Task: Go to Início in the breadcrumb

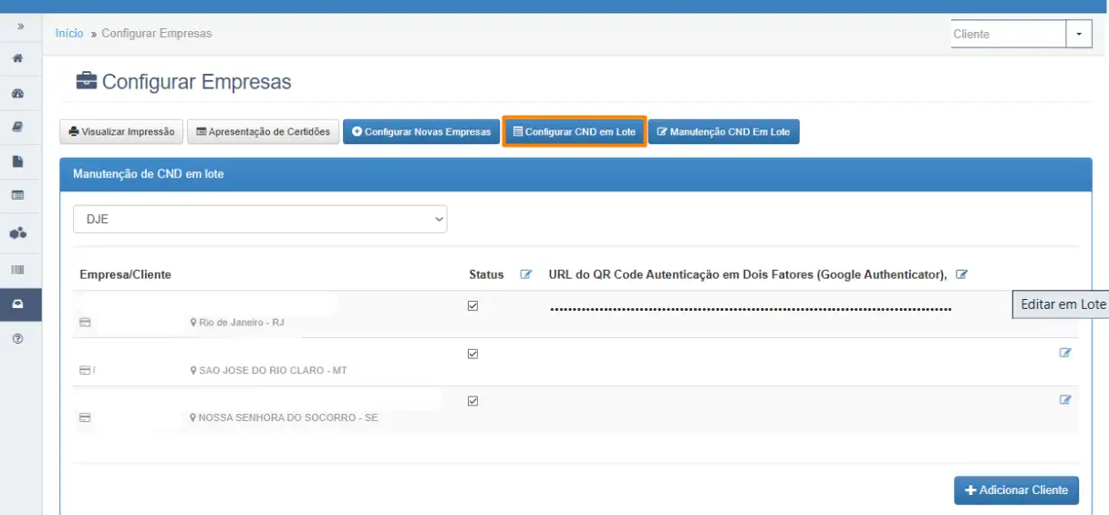Action: click(x=69, y=34)
